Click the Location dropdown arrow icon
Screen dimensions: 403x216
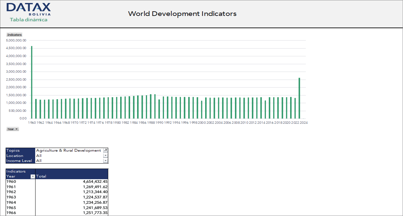[106, 155]
